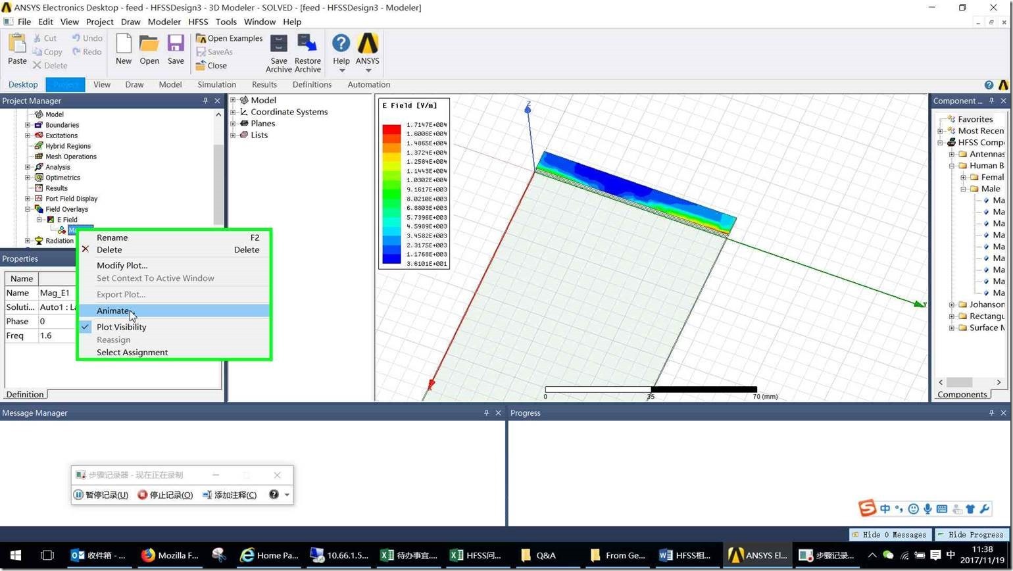Pin the Project Manager panel

pyautogui.click(x=205, y=101)
